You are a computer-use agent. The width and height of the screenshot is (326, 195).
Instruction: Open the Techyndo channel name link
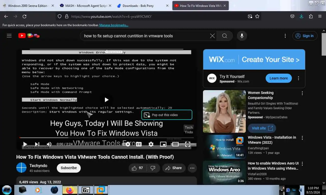click(38, 166)
